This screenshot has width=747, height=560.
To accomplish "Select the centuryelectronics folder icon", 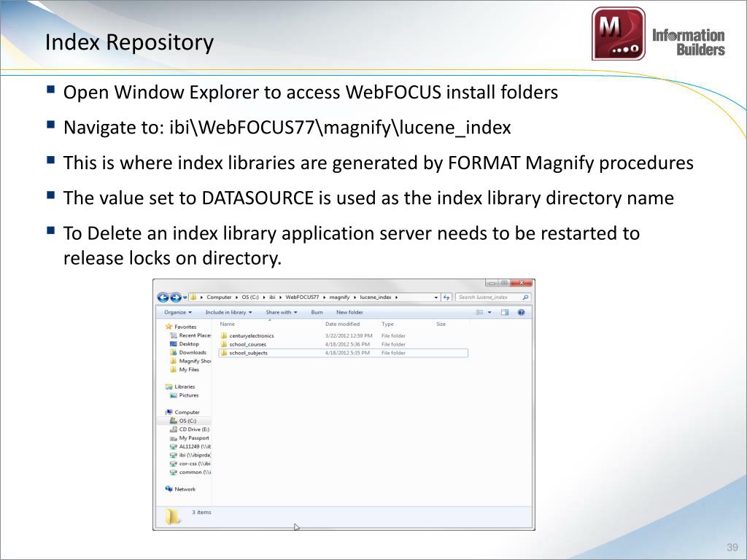I will (x=224, y=335).
